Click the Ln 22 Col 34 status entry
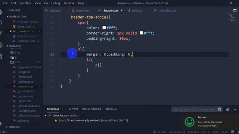This screenshot has width=239, height=134. [x=177, y=132]
